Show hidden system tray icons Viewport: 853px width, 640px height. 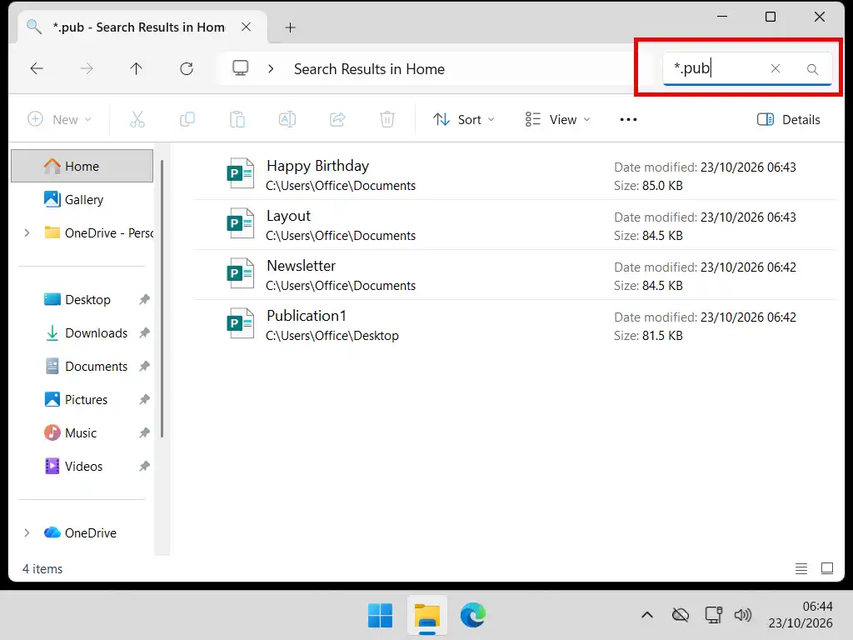click(646, 615)
